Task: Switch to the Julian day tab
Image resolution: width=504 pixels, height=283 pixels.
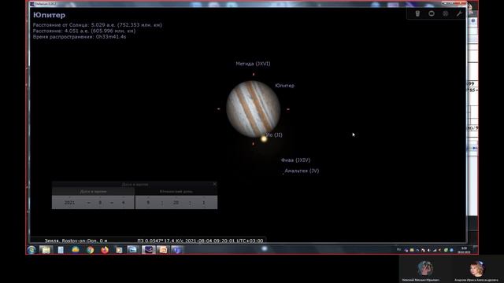Action: click(176, 191)
